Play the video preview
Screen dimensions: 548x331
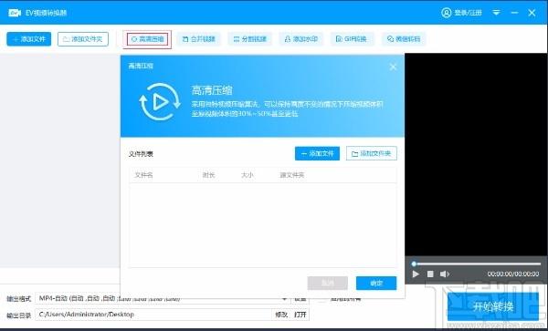(416, 274)
